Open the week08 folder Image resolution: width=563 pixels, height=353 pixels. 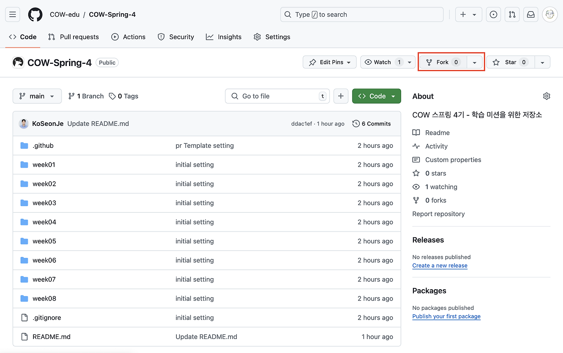pyautogui.click(x=44, y=298)
